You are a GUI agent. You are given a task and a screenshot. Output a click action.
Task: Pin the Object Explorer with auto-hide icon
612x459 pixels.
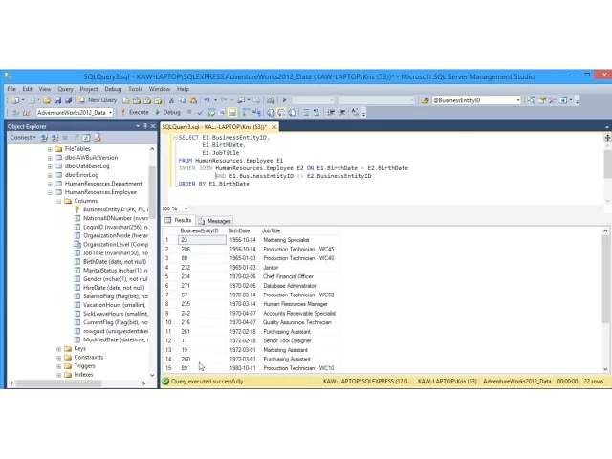pyautogui.click(x=145, y=126)
